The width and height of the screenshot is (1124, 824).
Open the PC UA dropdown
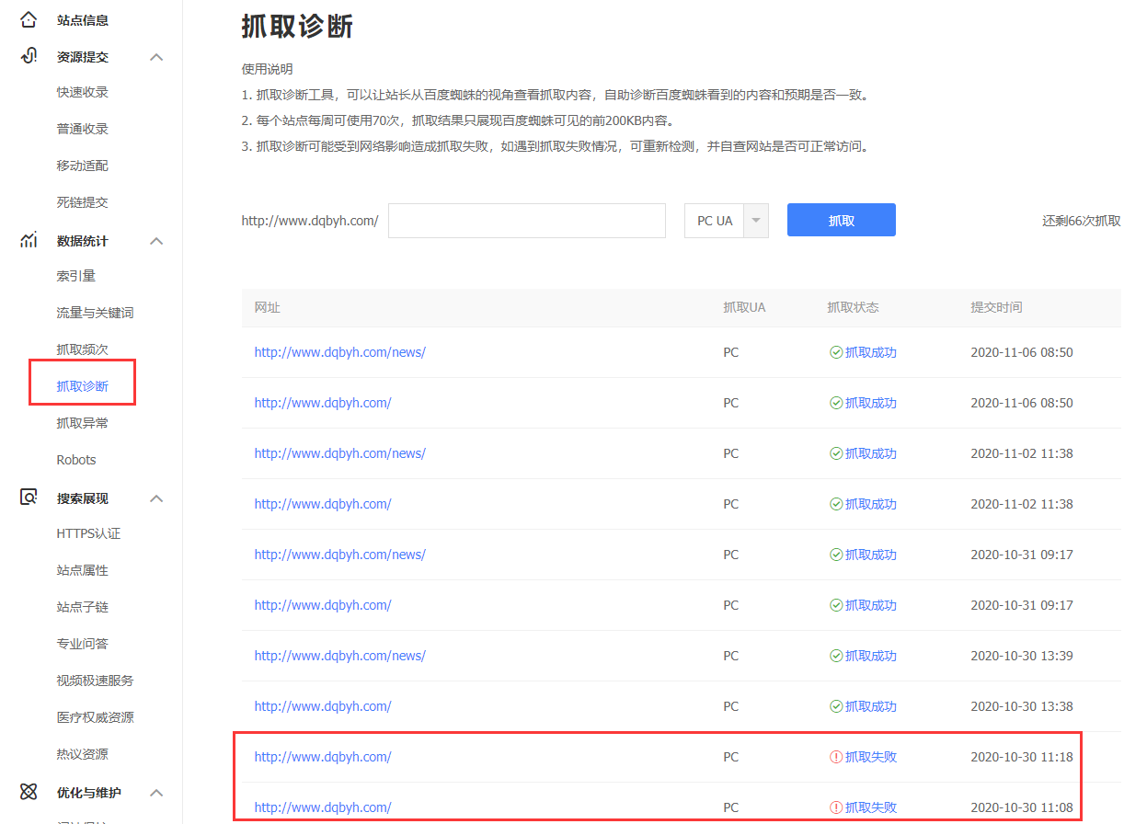(727, 221)
